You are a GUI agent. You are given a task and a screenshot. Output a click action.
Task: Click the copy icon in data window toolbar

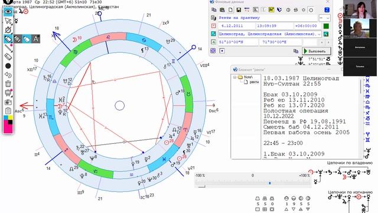[214, 10]
